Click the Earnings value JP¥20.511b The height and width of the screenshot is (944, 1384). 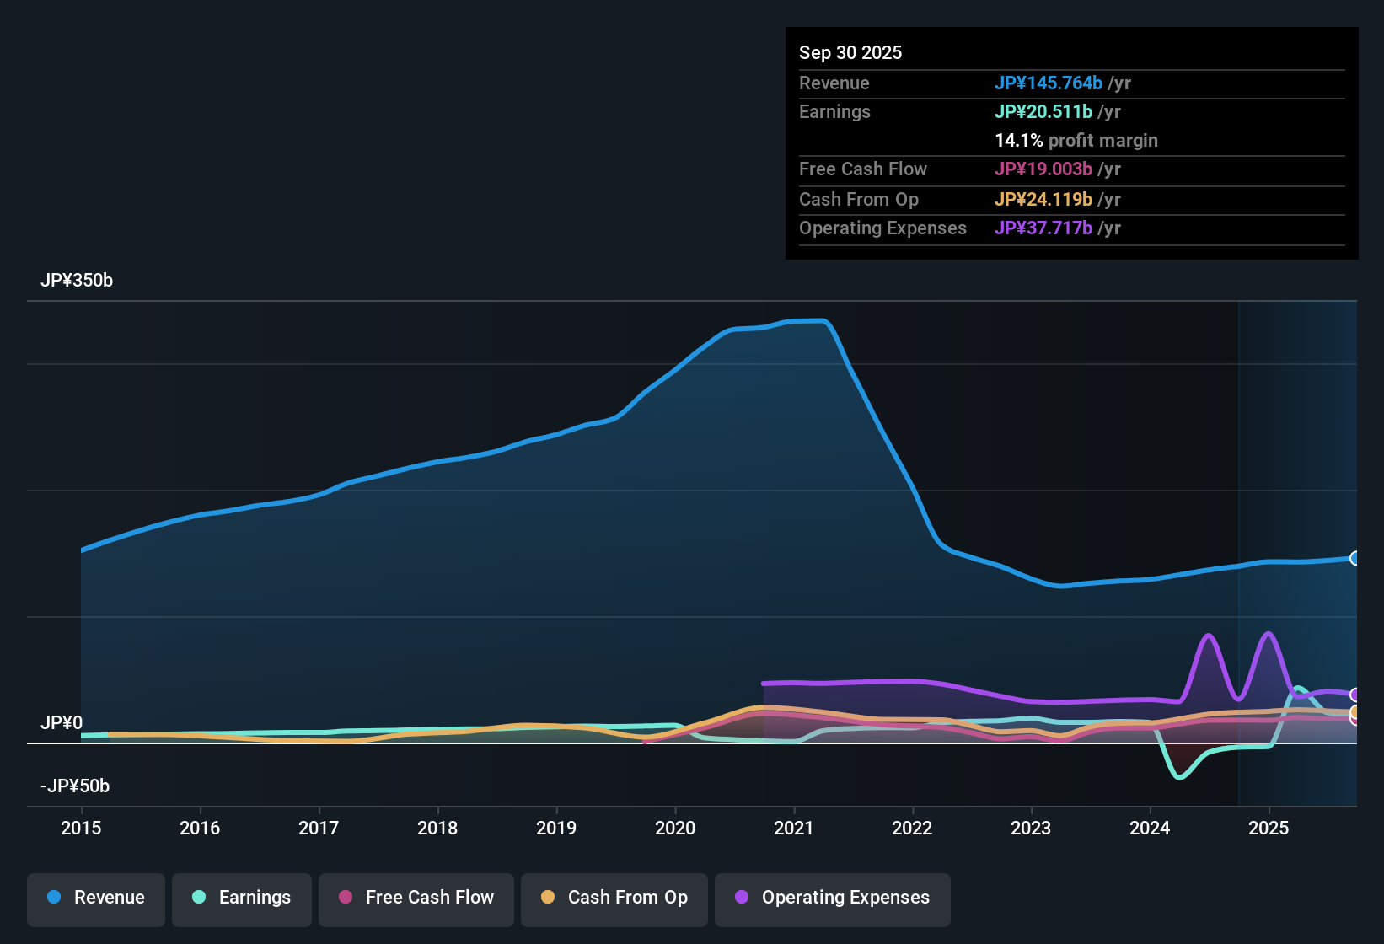[1043, 111]
